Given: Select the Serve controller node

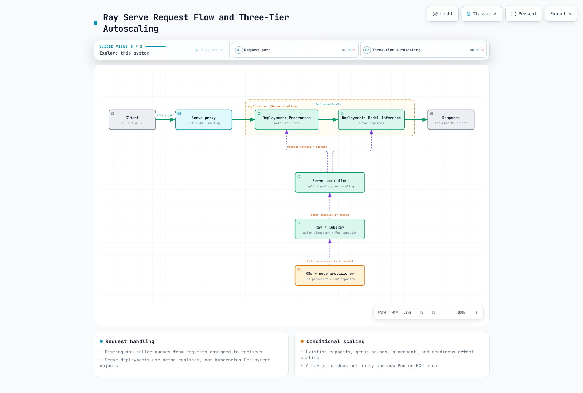Looking at the screenshot, I should click(330, 183).
